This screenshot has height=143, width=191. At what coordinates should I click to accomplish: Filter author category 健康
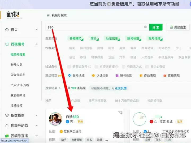pos(133,48)
